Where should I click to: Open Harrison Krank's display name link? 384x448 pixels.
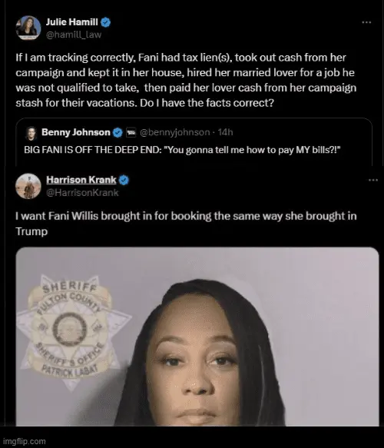point(81,180)
